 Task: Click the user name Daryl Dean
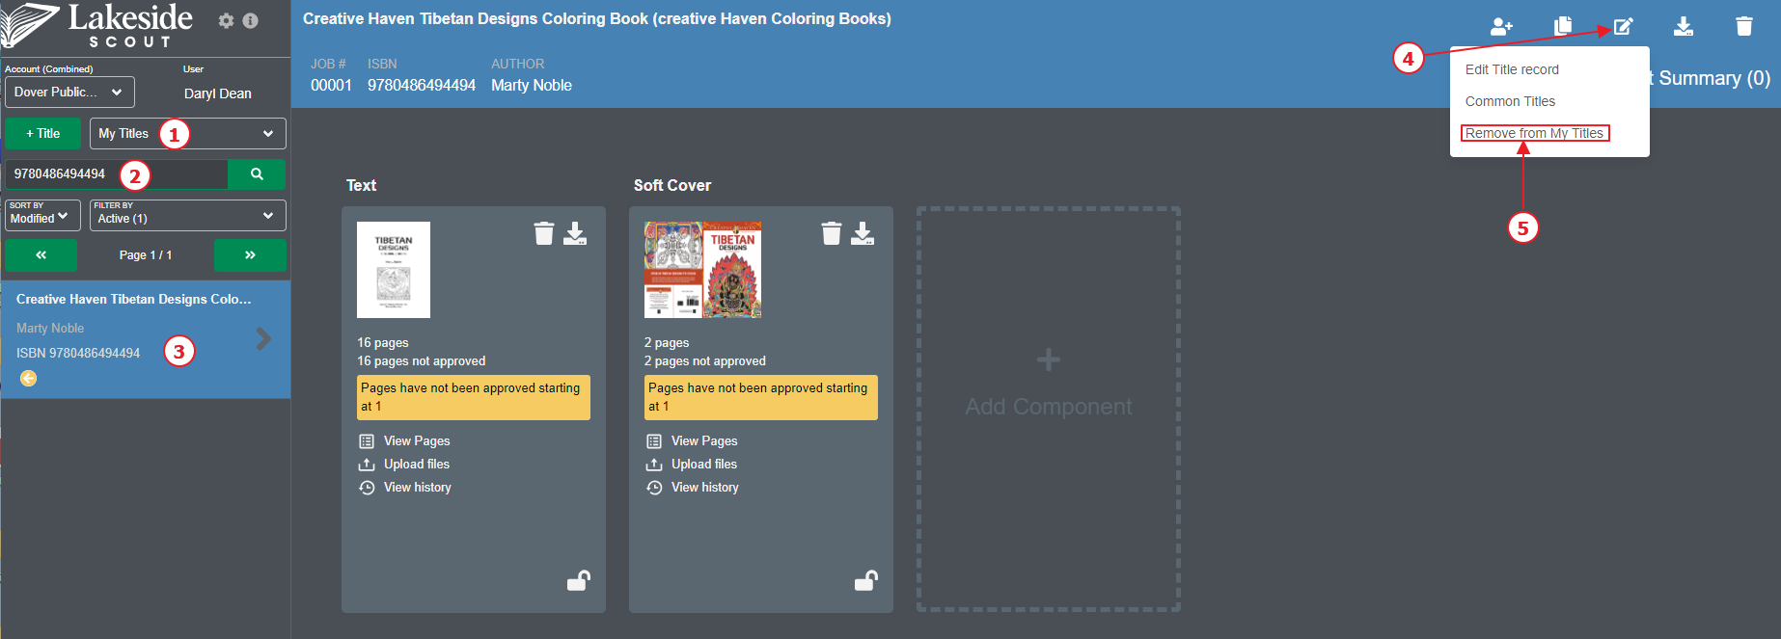(x=218, y=93)
